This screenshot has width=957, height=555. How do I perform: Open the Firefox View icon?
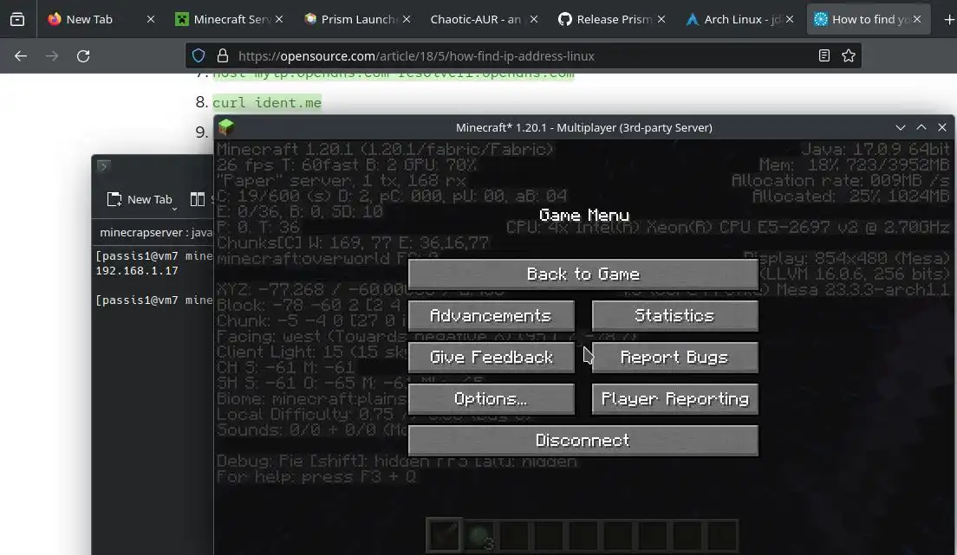coord(17,20)
